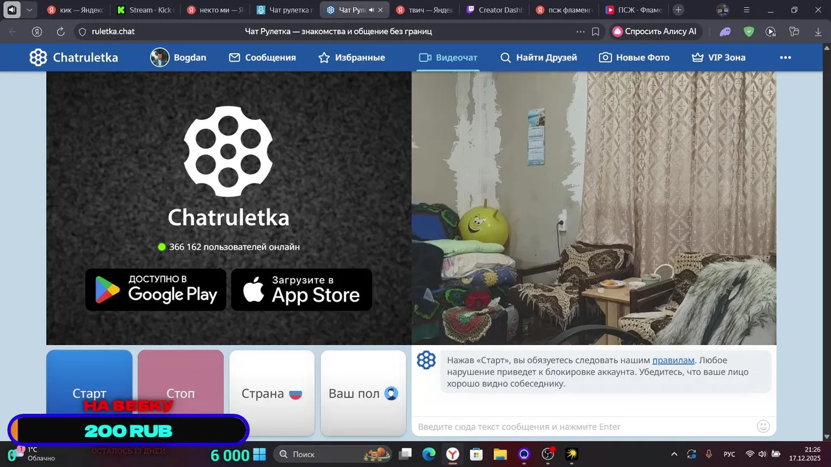This screenshot has height=467, width=831.
Task: Click the App Store download badge
Action: [x=302, y=290]
